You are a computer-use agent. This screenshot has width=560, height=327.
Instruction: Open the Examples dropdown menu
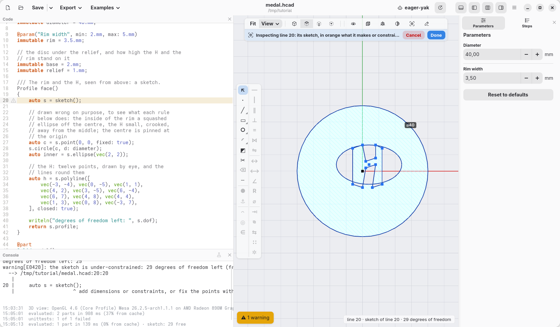click(x=105, y=8)
